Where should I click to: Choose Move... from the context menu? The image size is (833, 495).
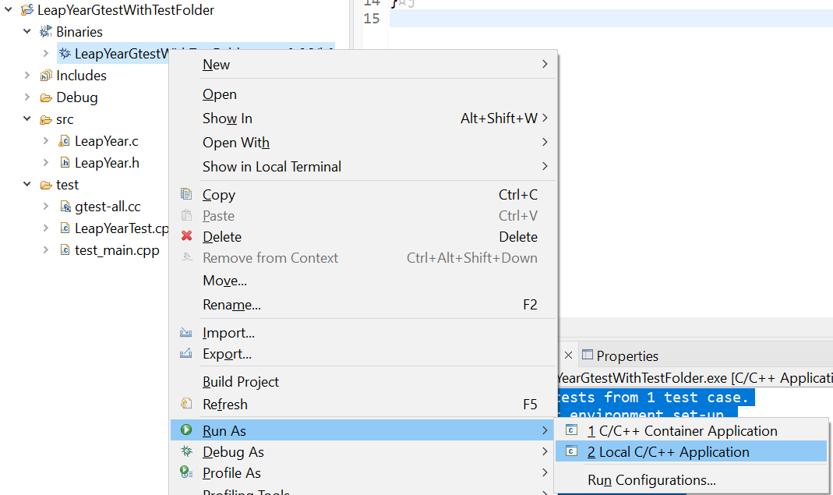coord(364,280)
